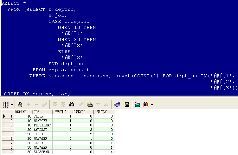The height and width of the screenshot is (155, 238).
Task: Click the '部门2' column header
Action: [x=83, y=112]
